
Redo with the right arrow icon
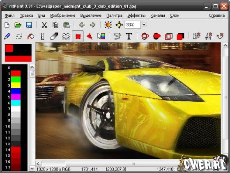coord(93,25)
